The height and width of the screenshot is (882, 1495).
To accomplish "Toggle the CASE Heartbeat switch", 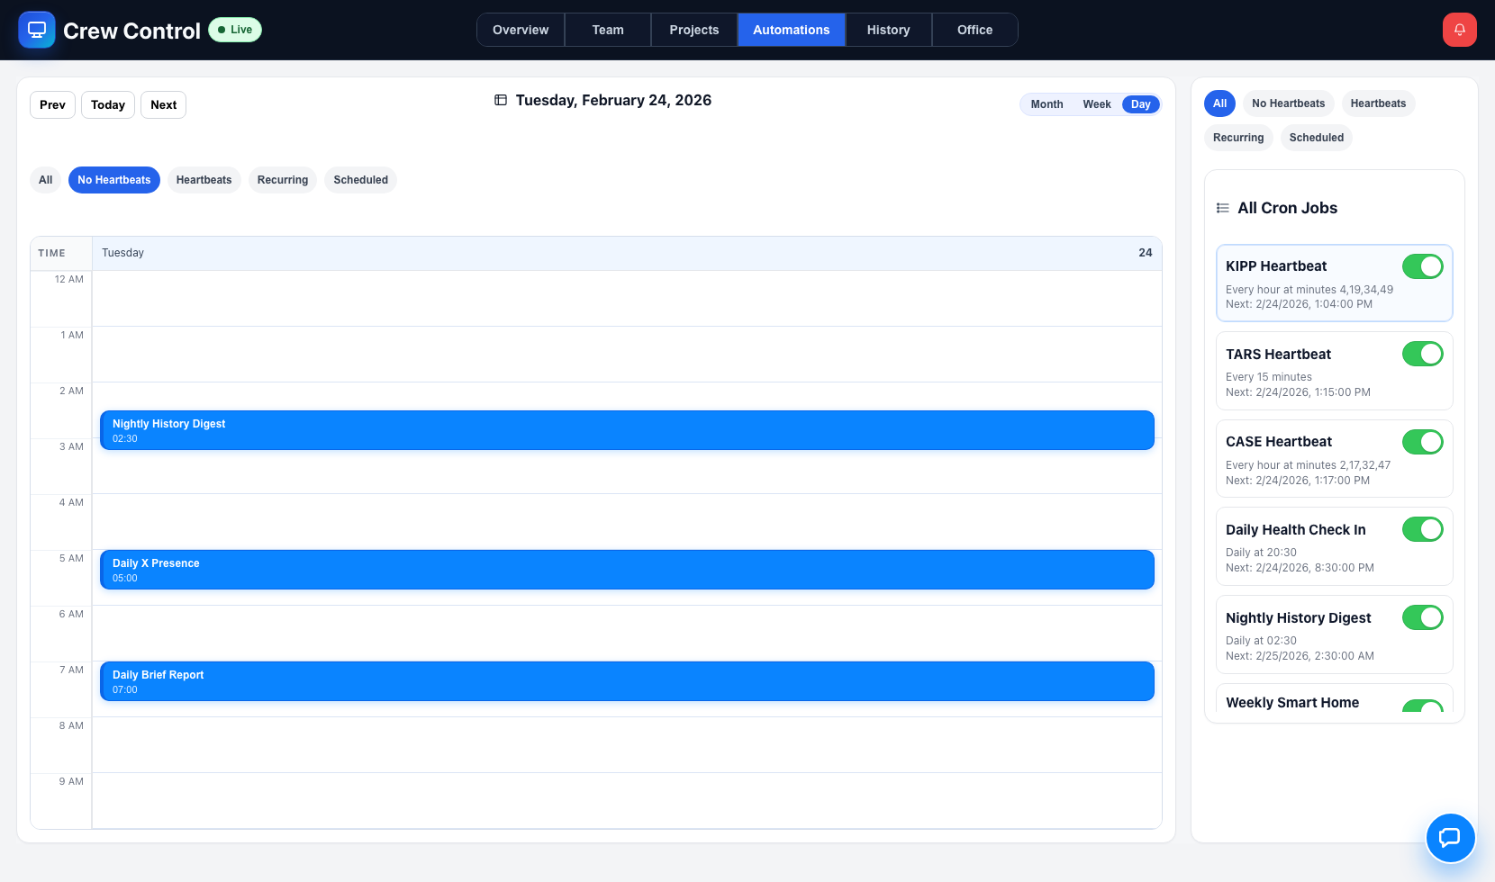I will (1422, 442).
